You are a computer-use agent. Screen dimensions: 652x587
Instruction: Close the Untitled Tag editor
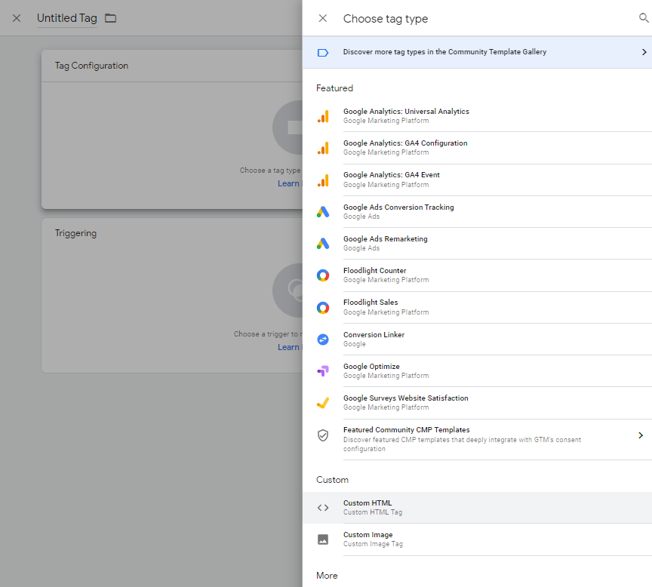pos(17,18)
